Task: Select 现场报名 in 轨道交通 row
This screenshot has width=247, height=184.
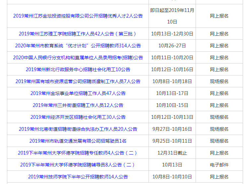Action: pyautogui.click(x=219, y=141)
